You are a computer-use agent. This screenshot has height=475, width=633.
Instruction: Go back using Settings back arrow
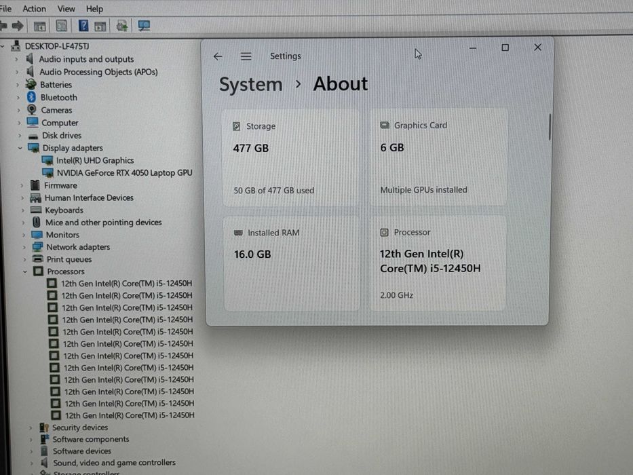pos(218,56)
